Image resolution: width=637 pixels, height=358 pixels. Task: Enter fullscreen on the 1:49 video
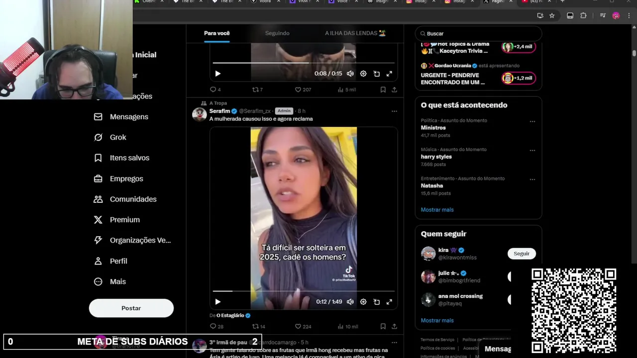389,302
